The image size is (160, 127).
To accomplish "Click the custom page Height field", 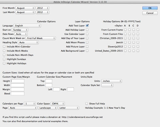I will click(x=18, y=81).
